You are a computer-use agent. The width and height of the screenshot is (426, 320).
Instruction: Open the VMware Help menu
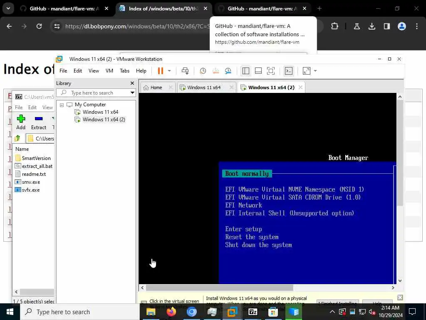coord(141,71)
